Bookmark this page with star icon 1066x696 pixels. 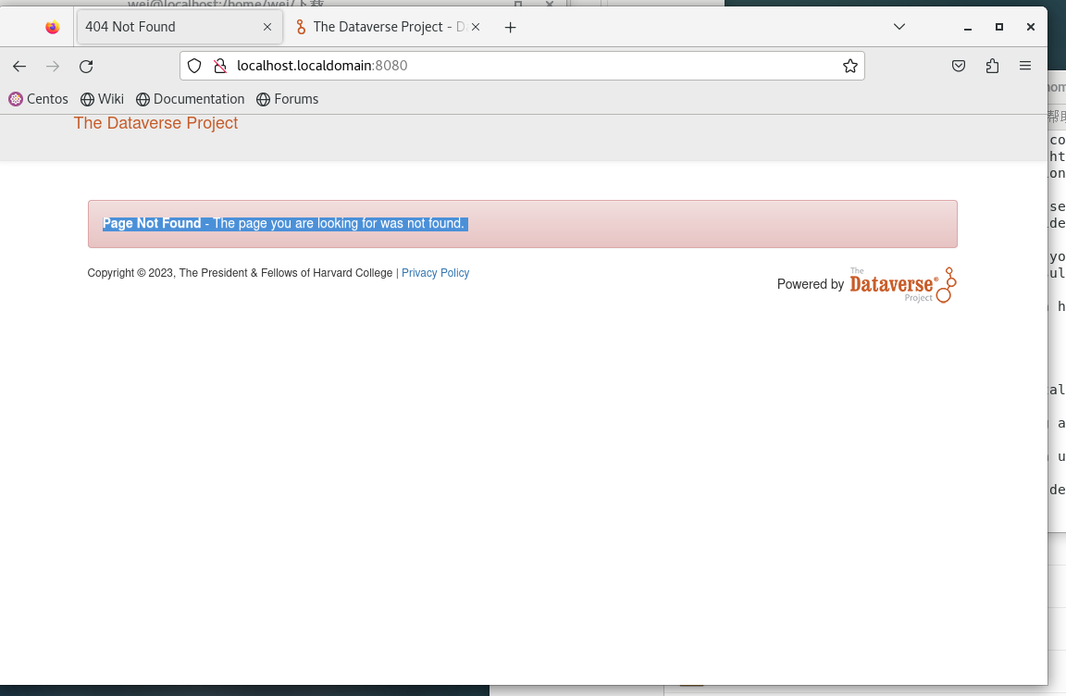tap(849, 66)
